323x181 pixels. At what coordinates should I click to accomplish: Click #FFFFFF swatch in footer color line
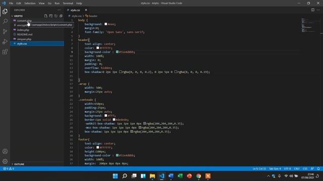[97, 147]
